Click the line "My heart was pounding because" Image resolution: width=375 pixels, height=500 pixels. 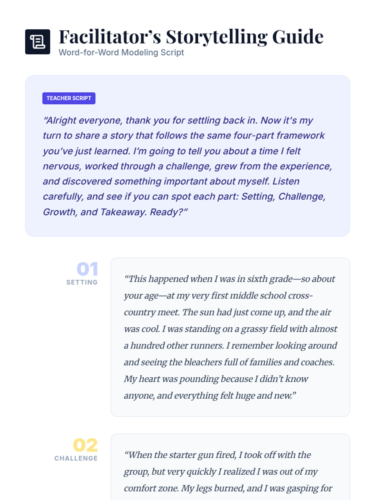coord(216,379)
